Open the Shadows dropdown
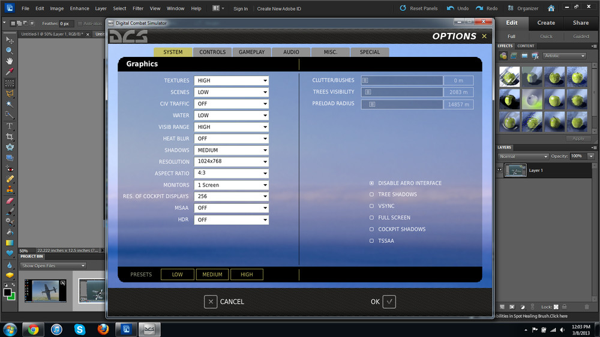The width and height of the screenshot is (600, 337). [x=231, y=151]
